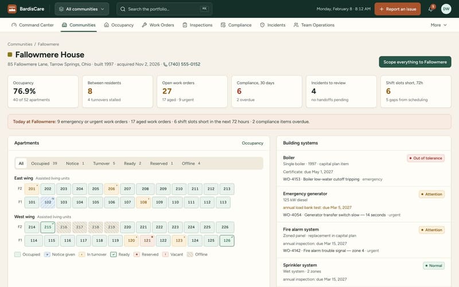The image size is (459, 287).
Task: Filter apartments by Notice
Action: click(x=75, y=164)
